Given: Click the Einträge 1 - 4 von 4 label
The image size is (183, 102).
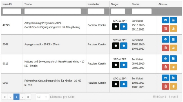Looking at the screenshot, I should tap(166, 97).
